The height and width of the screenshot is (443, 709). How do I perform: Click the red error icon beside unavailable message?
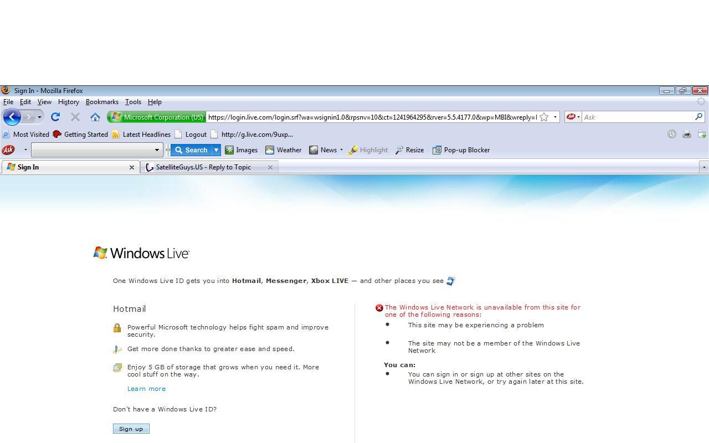pyautogui.click(x=379, y=308)
